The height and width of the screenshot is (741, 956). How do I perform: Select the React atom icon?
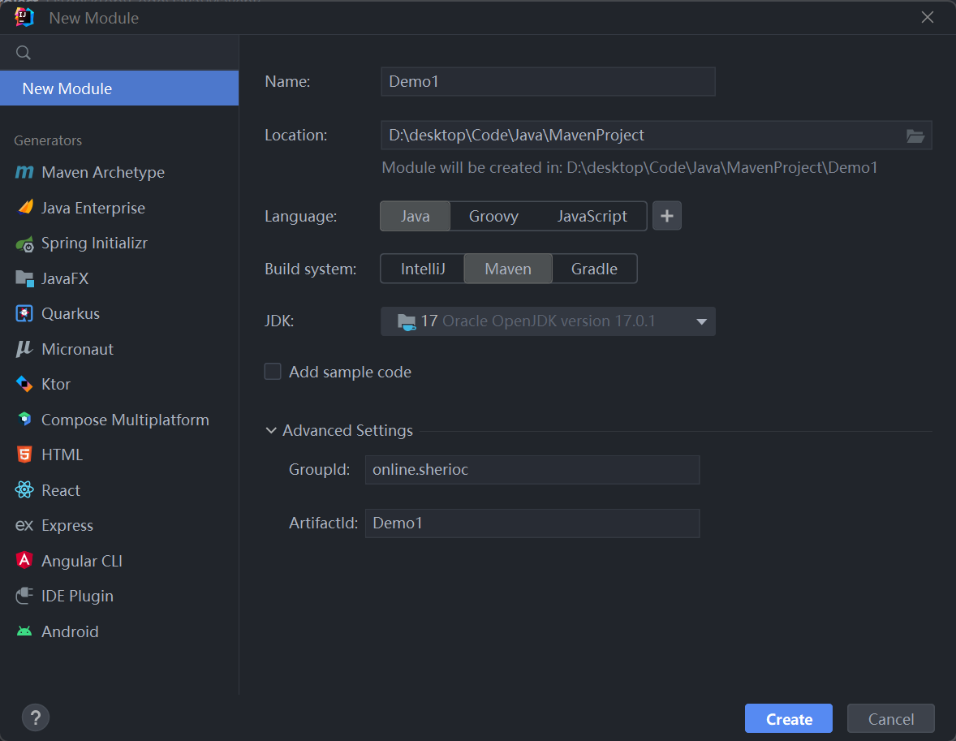coord(24,490)
